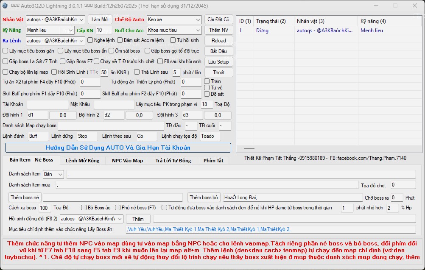This screenshot has height=270, width=425.
Task: Click the Lưu Setup button
Action: [x=218, y=62]
